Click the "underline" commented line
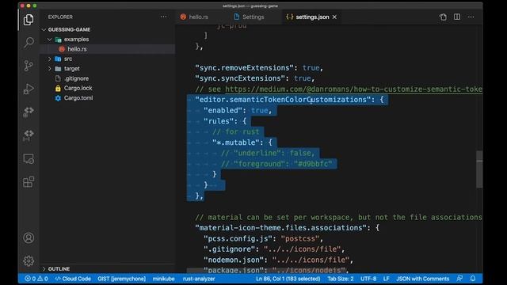This screenshot has width=507, height=285. point(268,153)
